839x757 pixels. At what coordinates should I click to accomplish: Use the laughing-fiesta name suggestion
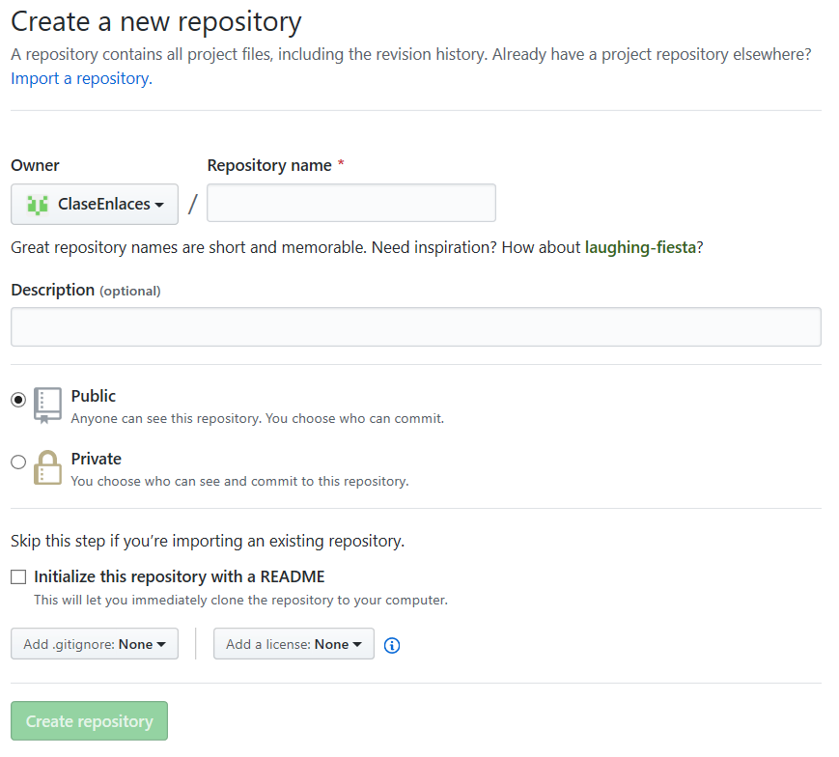(640, 247)
